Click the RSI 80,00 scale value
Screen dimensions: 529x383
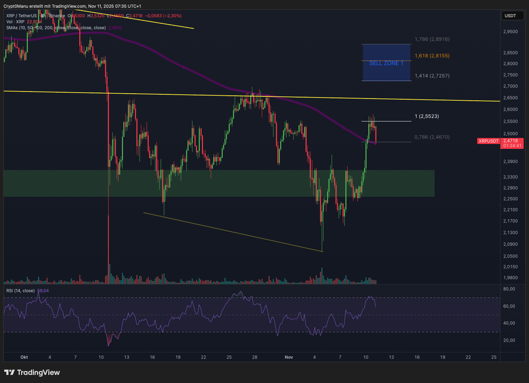[x=509, y=289]
